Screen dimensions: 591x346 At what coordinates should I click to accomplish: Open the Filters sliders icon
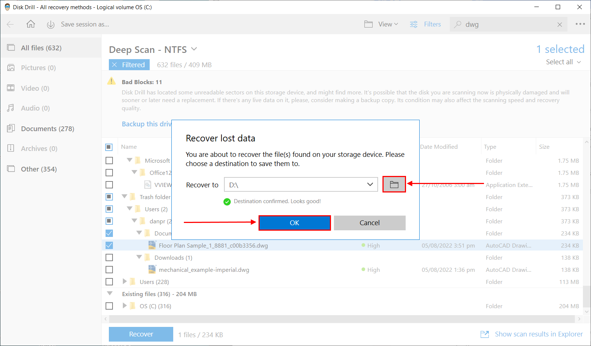click(x=414, y=24)
